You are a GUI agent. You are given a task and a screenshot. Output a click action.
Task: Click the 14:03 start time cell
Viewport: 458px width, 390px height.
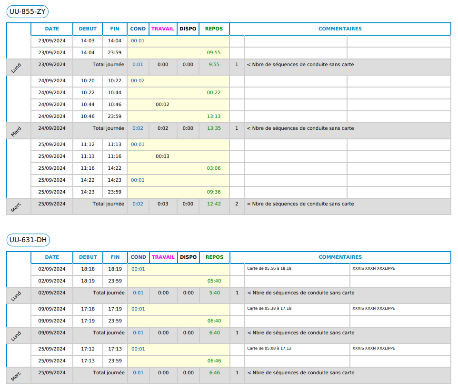pyautogui.click(x=88, y=41)
